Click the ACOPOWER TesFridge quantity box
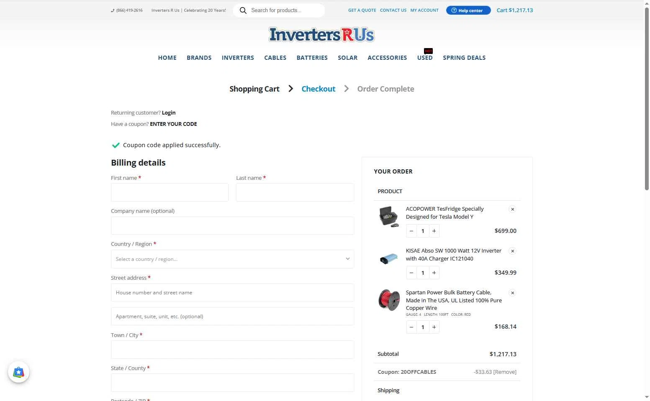 423,231
